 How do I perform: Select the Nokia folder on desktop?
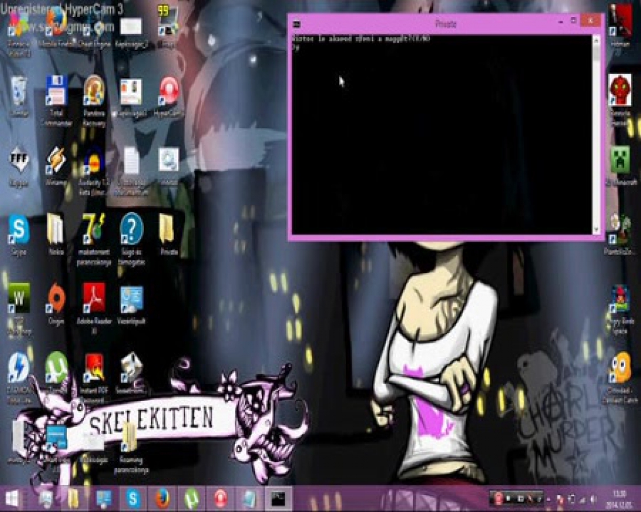tap(56, 235)
